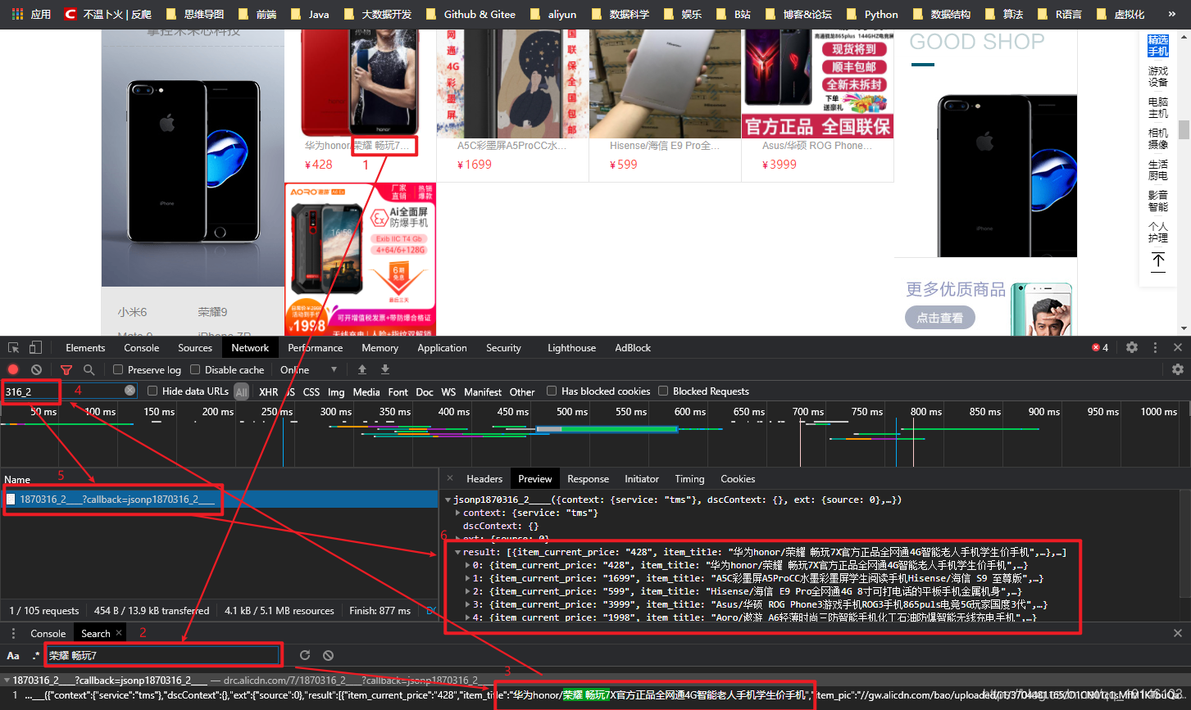1191x710 pixels.
Task: Enable Disable cache checkbox
Action: (x=195, y=369)
